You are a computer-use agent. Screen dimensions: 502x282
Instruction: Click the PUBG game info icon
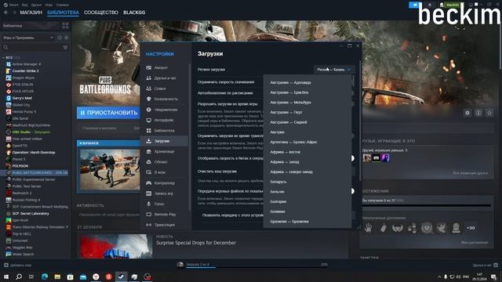pyautogui.click(x=478, y=113)
